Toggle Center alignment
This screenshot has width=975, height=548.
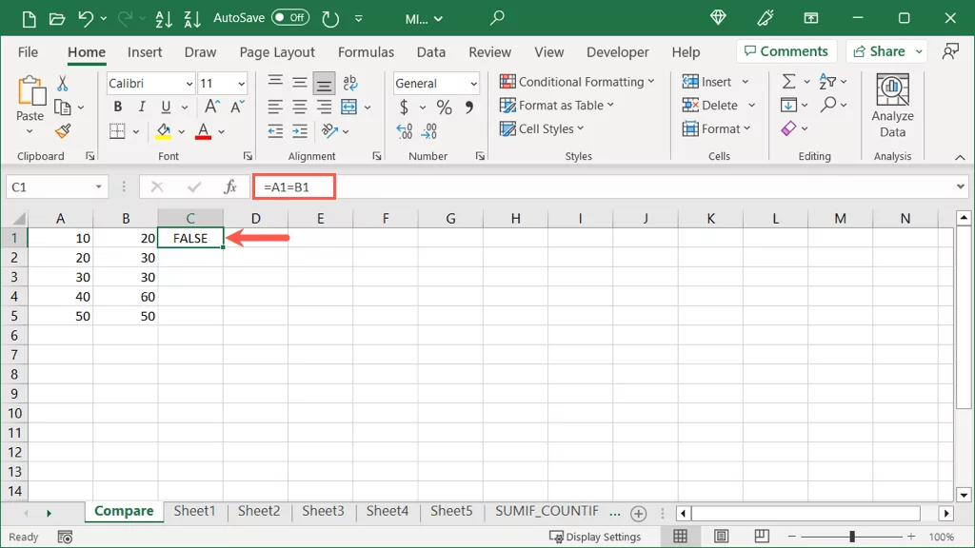coord(300,107)
